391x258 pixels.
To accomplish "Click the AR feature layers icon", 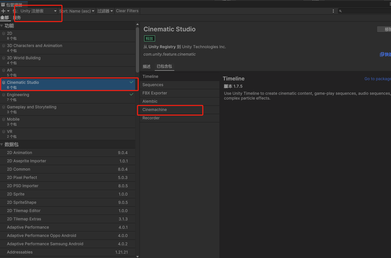I will click(x=4, y=70).
